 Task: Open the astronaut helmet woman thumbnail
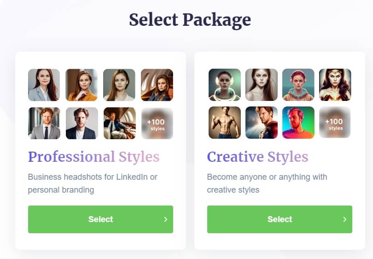point(225,85)
